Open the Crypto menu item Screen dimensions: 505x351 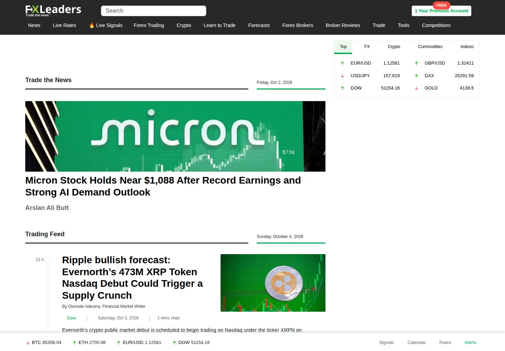click(x=184, y=25)
